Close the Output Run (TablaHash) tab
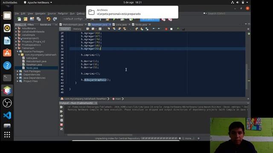The height and width of the screenshot is (153, 273). (96, 103)
